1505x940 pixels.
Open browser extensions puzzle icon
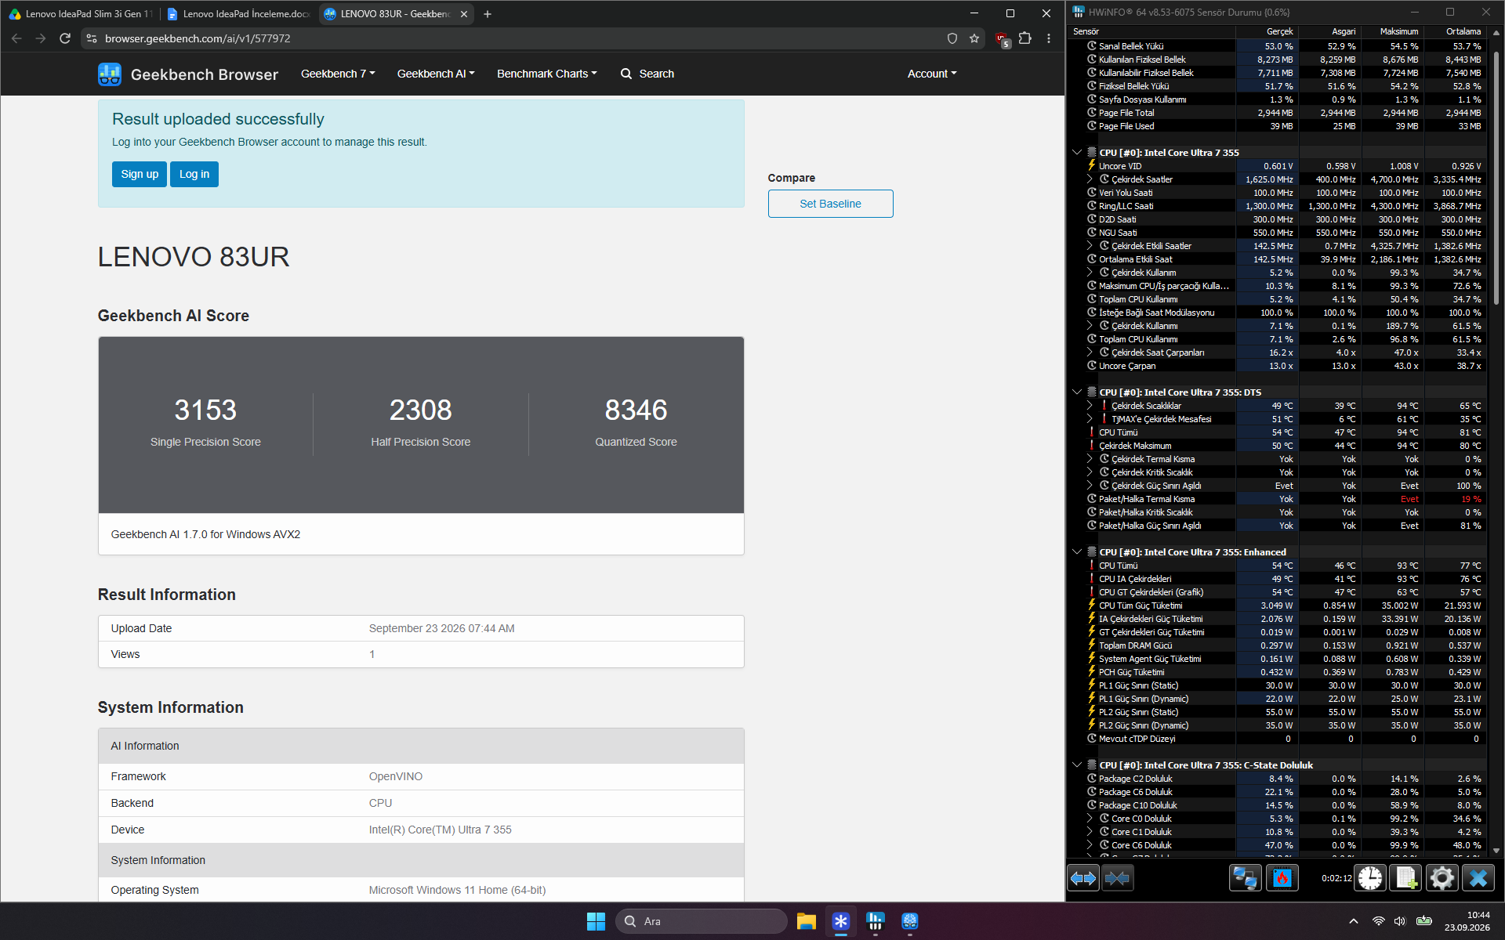pos(1025,38)
